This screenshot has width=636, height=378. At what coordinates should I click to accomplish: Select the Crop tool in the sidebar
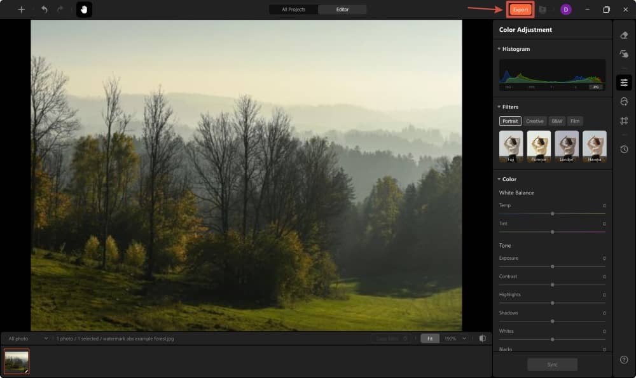tap(624, 121)
